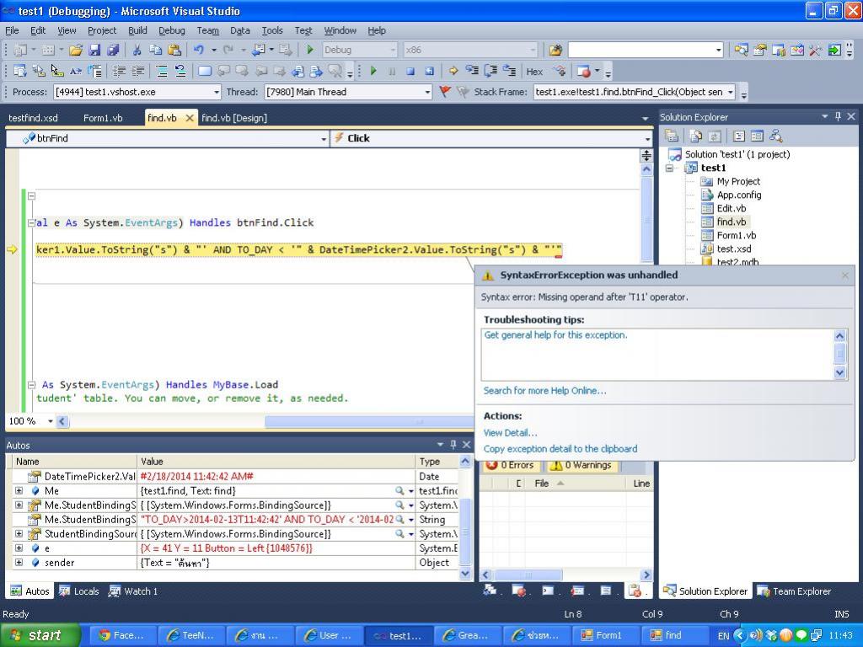Switch to find.vb [Design] tab
This screenshot has width=863, height=647.
click(234, 118)
